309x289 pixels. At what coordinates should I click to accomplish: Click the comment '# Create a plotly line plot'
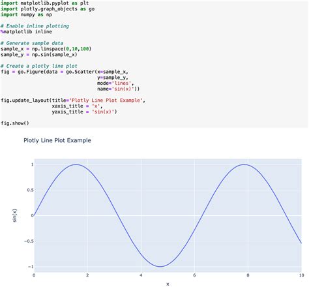[39, 66]
